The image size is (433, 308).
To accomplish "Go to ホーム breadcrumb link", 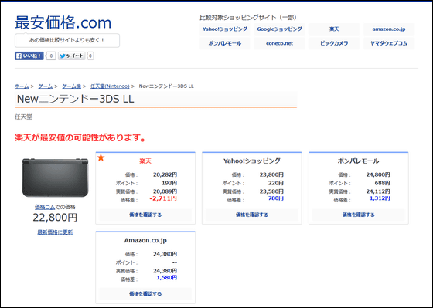I will 22,86.
